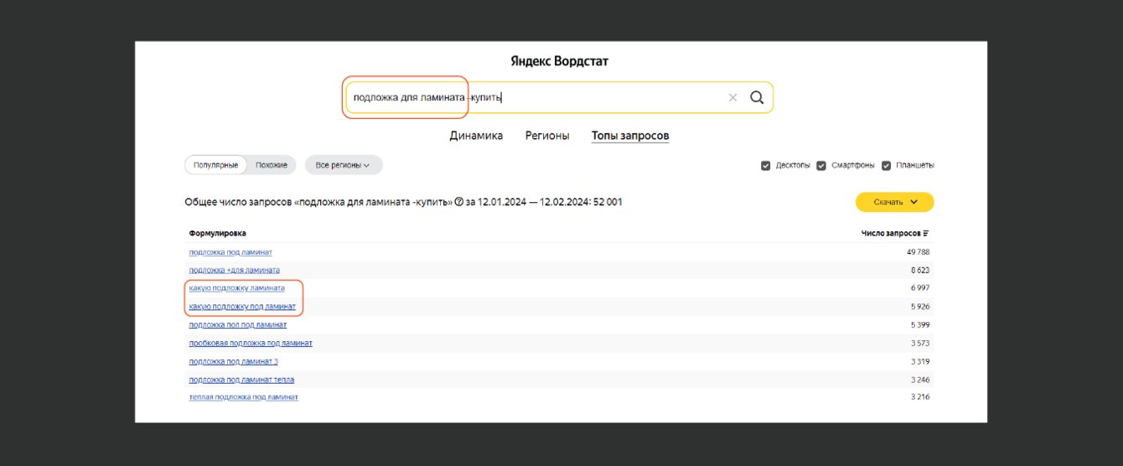Uncheck the Планшеты checkbox
The height and width of the screenshot is (466, 1123).
point(886,165)
